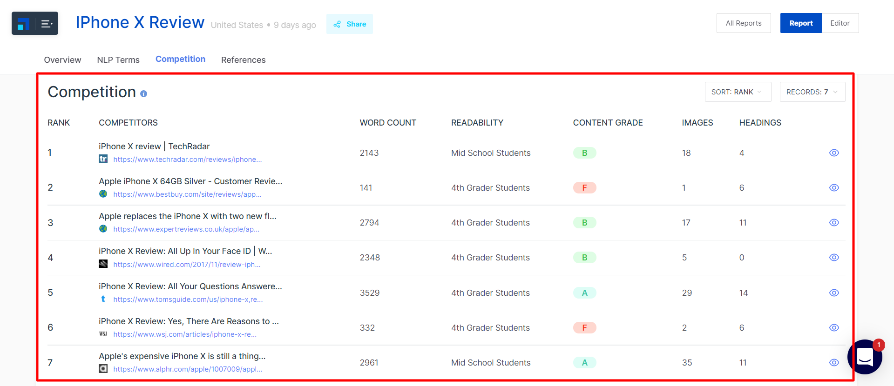Open the RECORDS: 7 dropdown
This screenshot has width=894, height=386.
click(813, 92)
